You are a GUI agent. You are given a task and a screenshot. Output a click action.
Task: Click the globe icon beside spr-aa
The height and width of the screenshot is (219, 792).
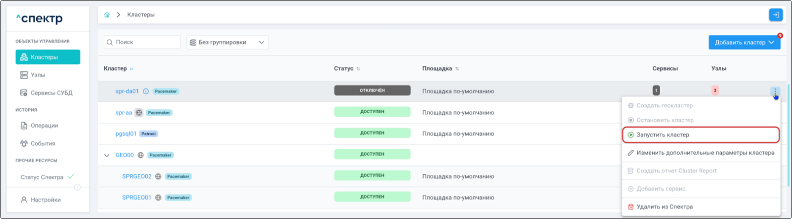click(x=139, y=112)
